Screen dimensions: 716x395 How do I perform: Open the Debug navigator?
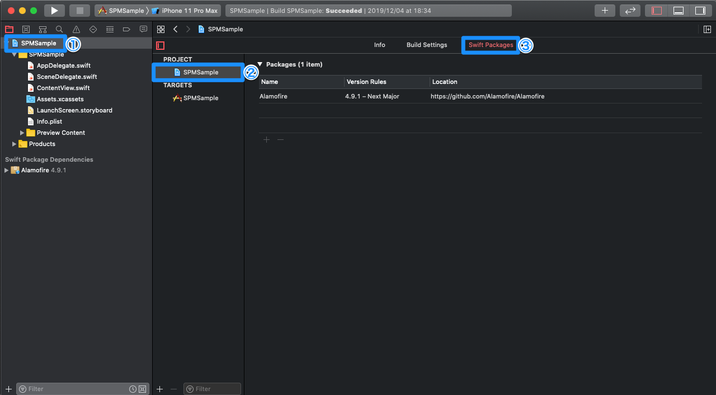point(110,29)
